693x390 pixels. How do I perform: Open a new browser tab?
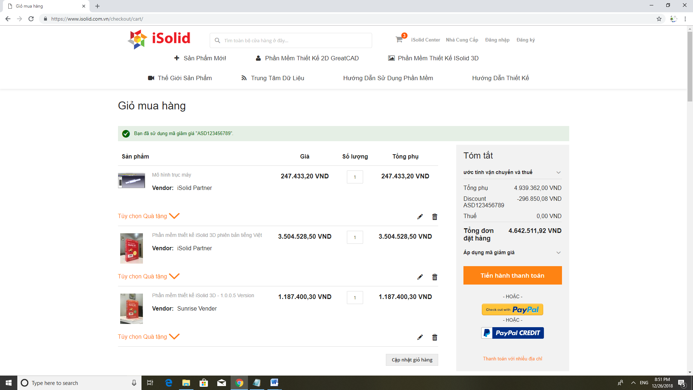(x=97, y=6)
